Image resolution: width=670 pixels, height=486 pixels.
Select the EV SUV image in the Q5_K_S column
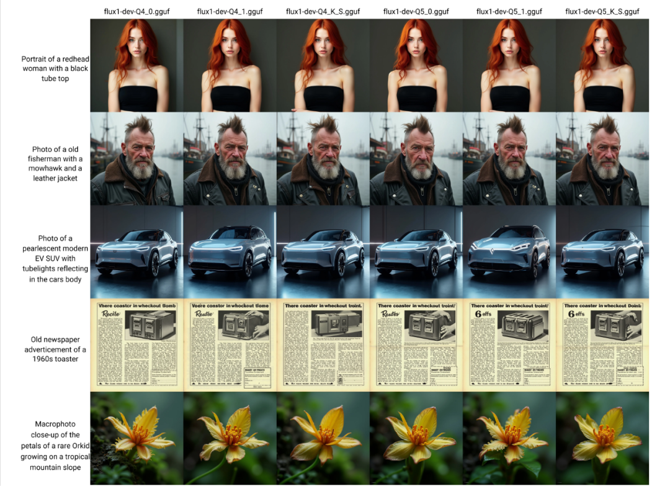point(602,252)
